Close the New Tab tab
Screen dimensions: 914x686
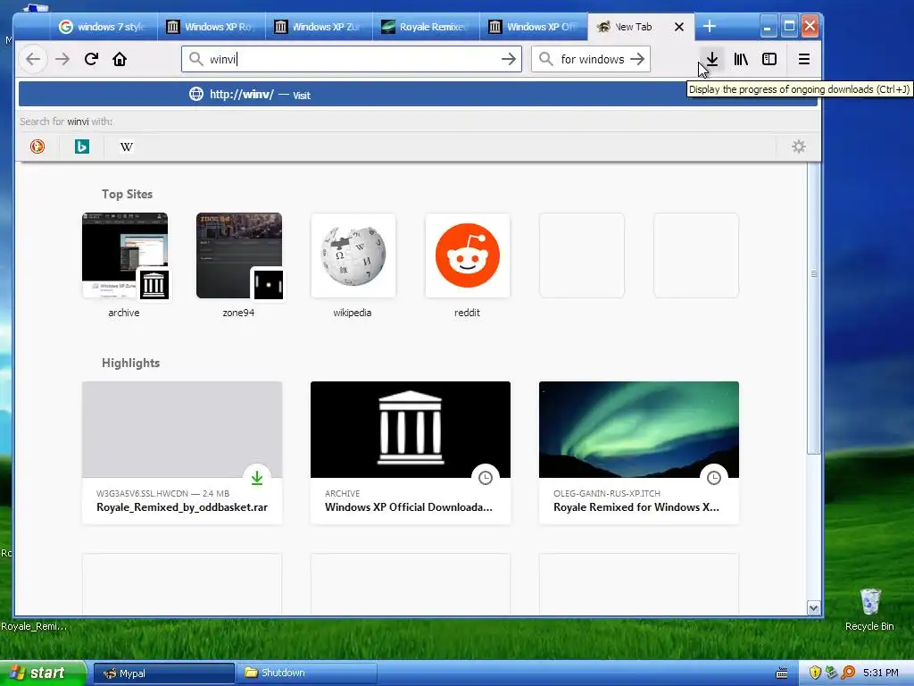coord(679,27)
